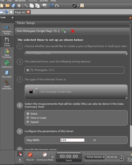The width and height of the screenshot is (132, 165).
Task: Select the Timer Setup tool
Action: coord(7,42)
